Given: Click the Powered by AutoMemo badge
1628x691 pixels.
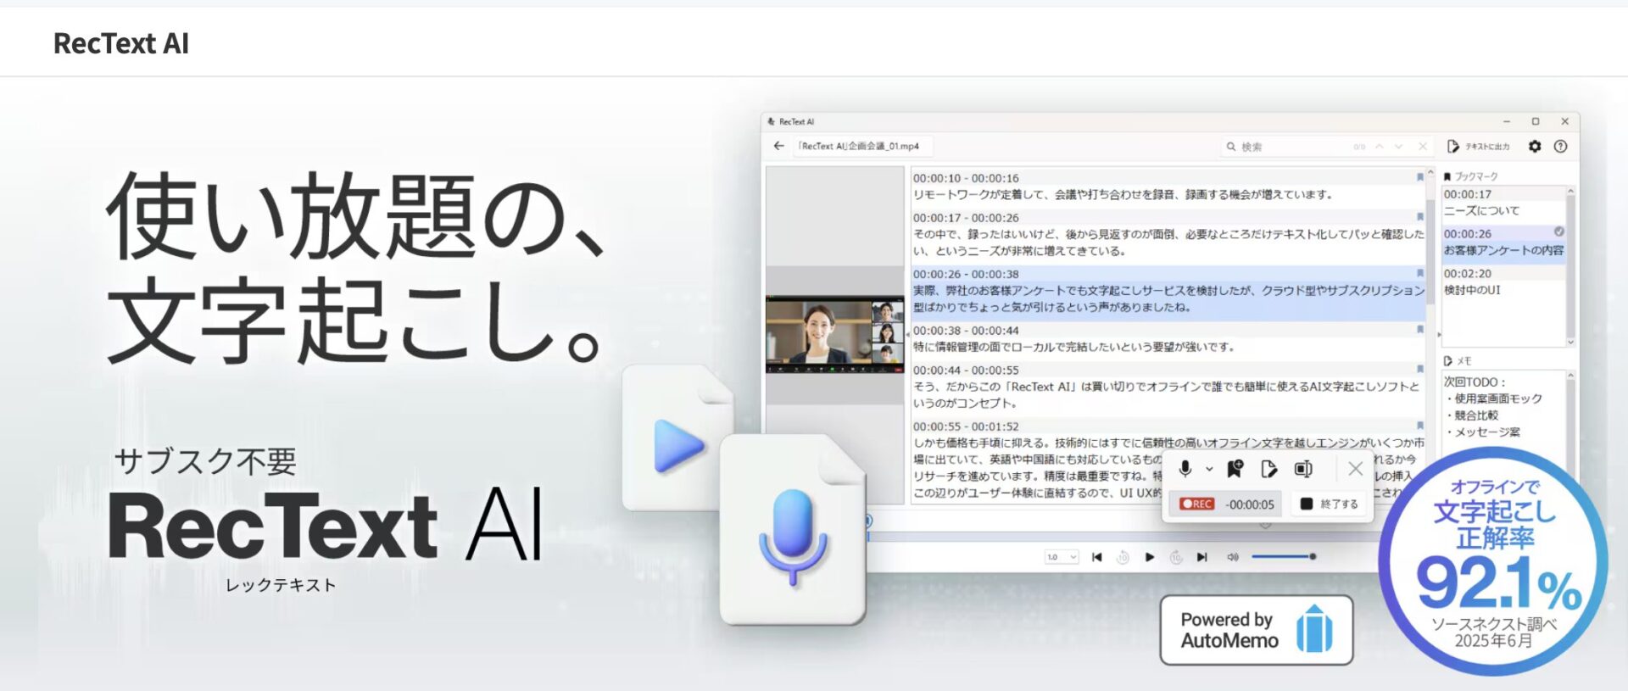Looking at the screenshot, I should pyautogui.click(x=1256, y=630).
